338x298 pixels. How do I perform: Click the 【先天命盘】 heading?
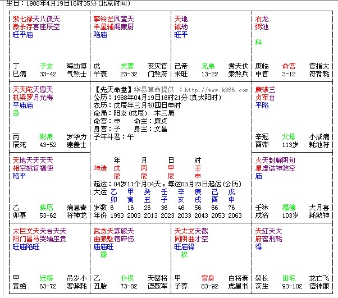pos(113,90)
